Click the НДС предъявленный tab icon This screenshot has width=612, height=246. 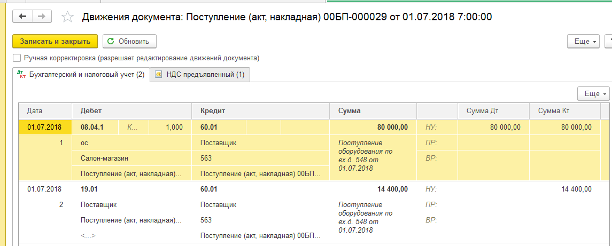tap(158, 75)
